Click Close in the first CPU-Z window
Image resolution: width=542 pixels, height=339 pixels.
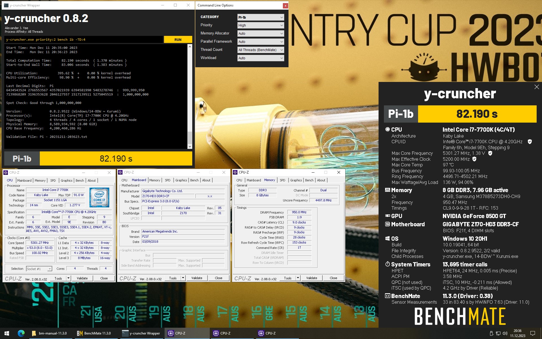pyautogui.click(x=104, y=278)
